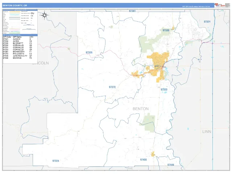The height and width of the screenshot is (174, 232).
Task: Click the 97324 ZIP label on the map
Action: (x=55, y=161)
